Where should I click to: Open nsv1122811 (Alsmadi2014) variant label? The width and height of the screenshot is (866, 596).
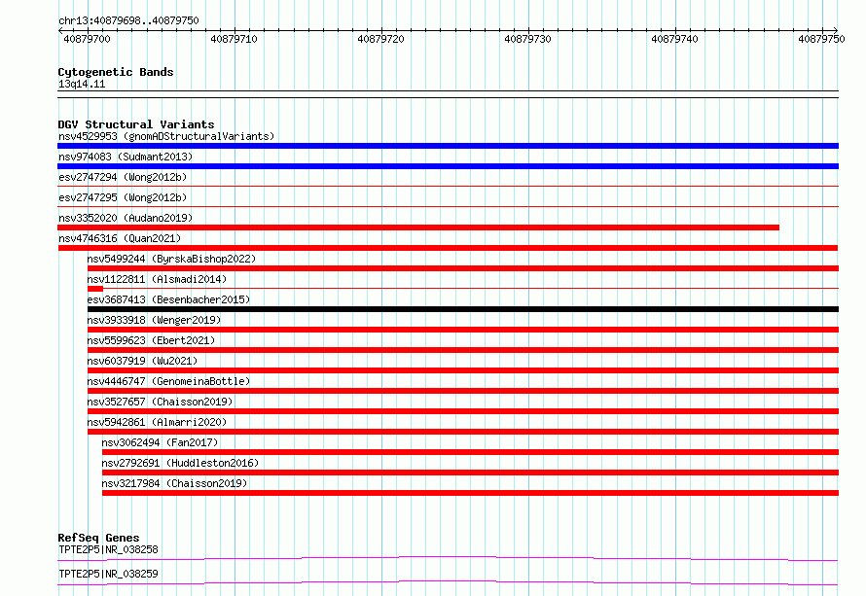(x=157, y=279)
